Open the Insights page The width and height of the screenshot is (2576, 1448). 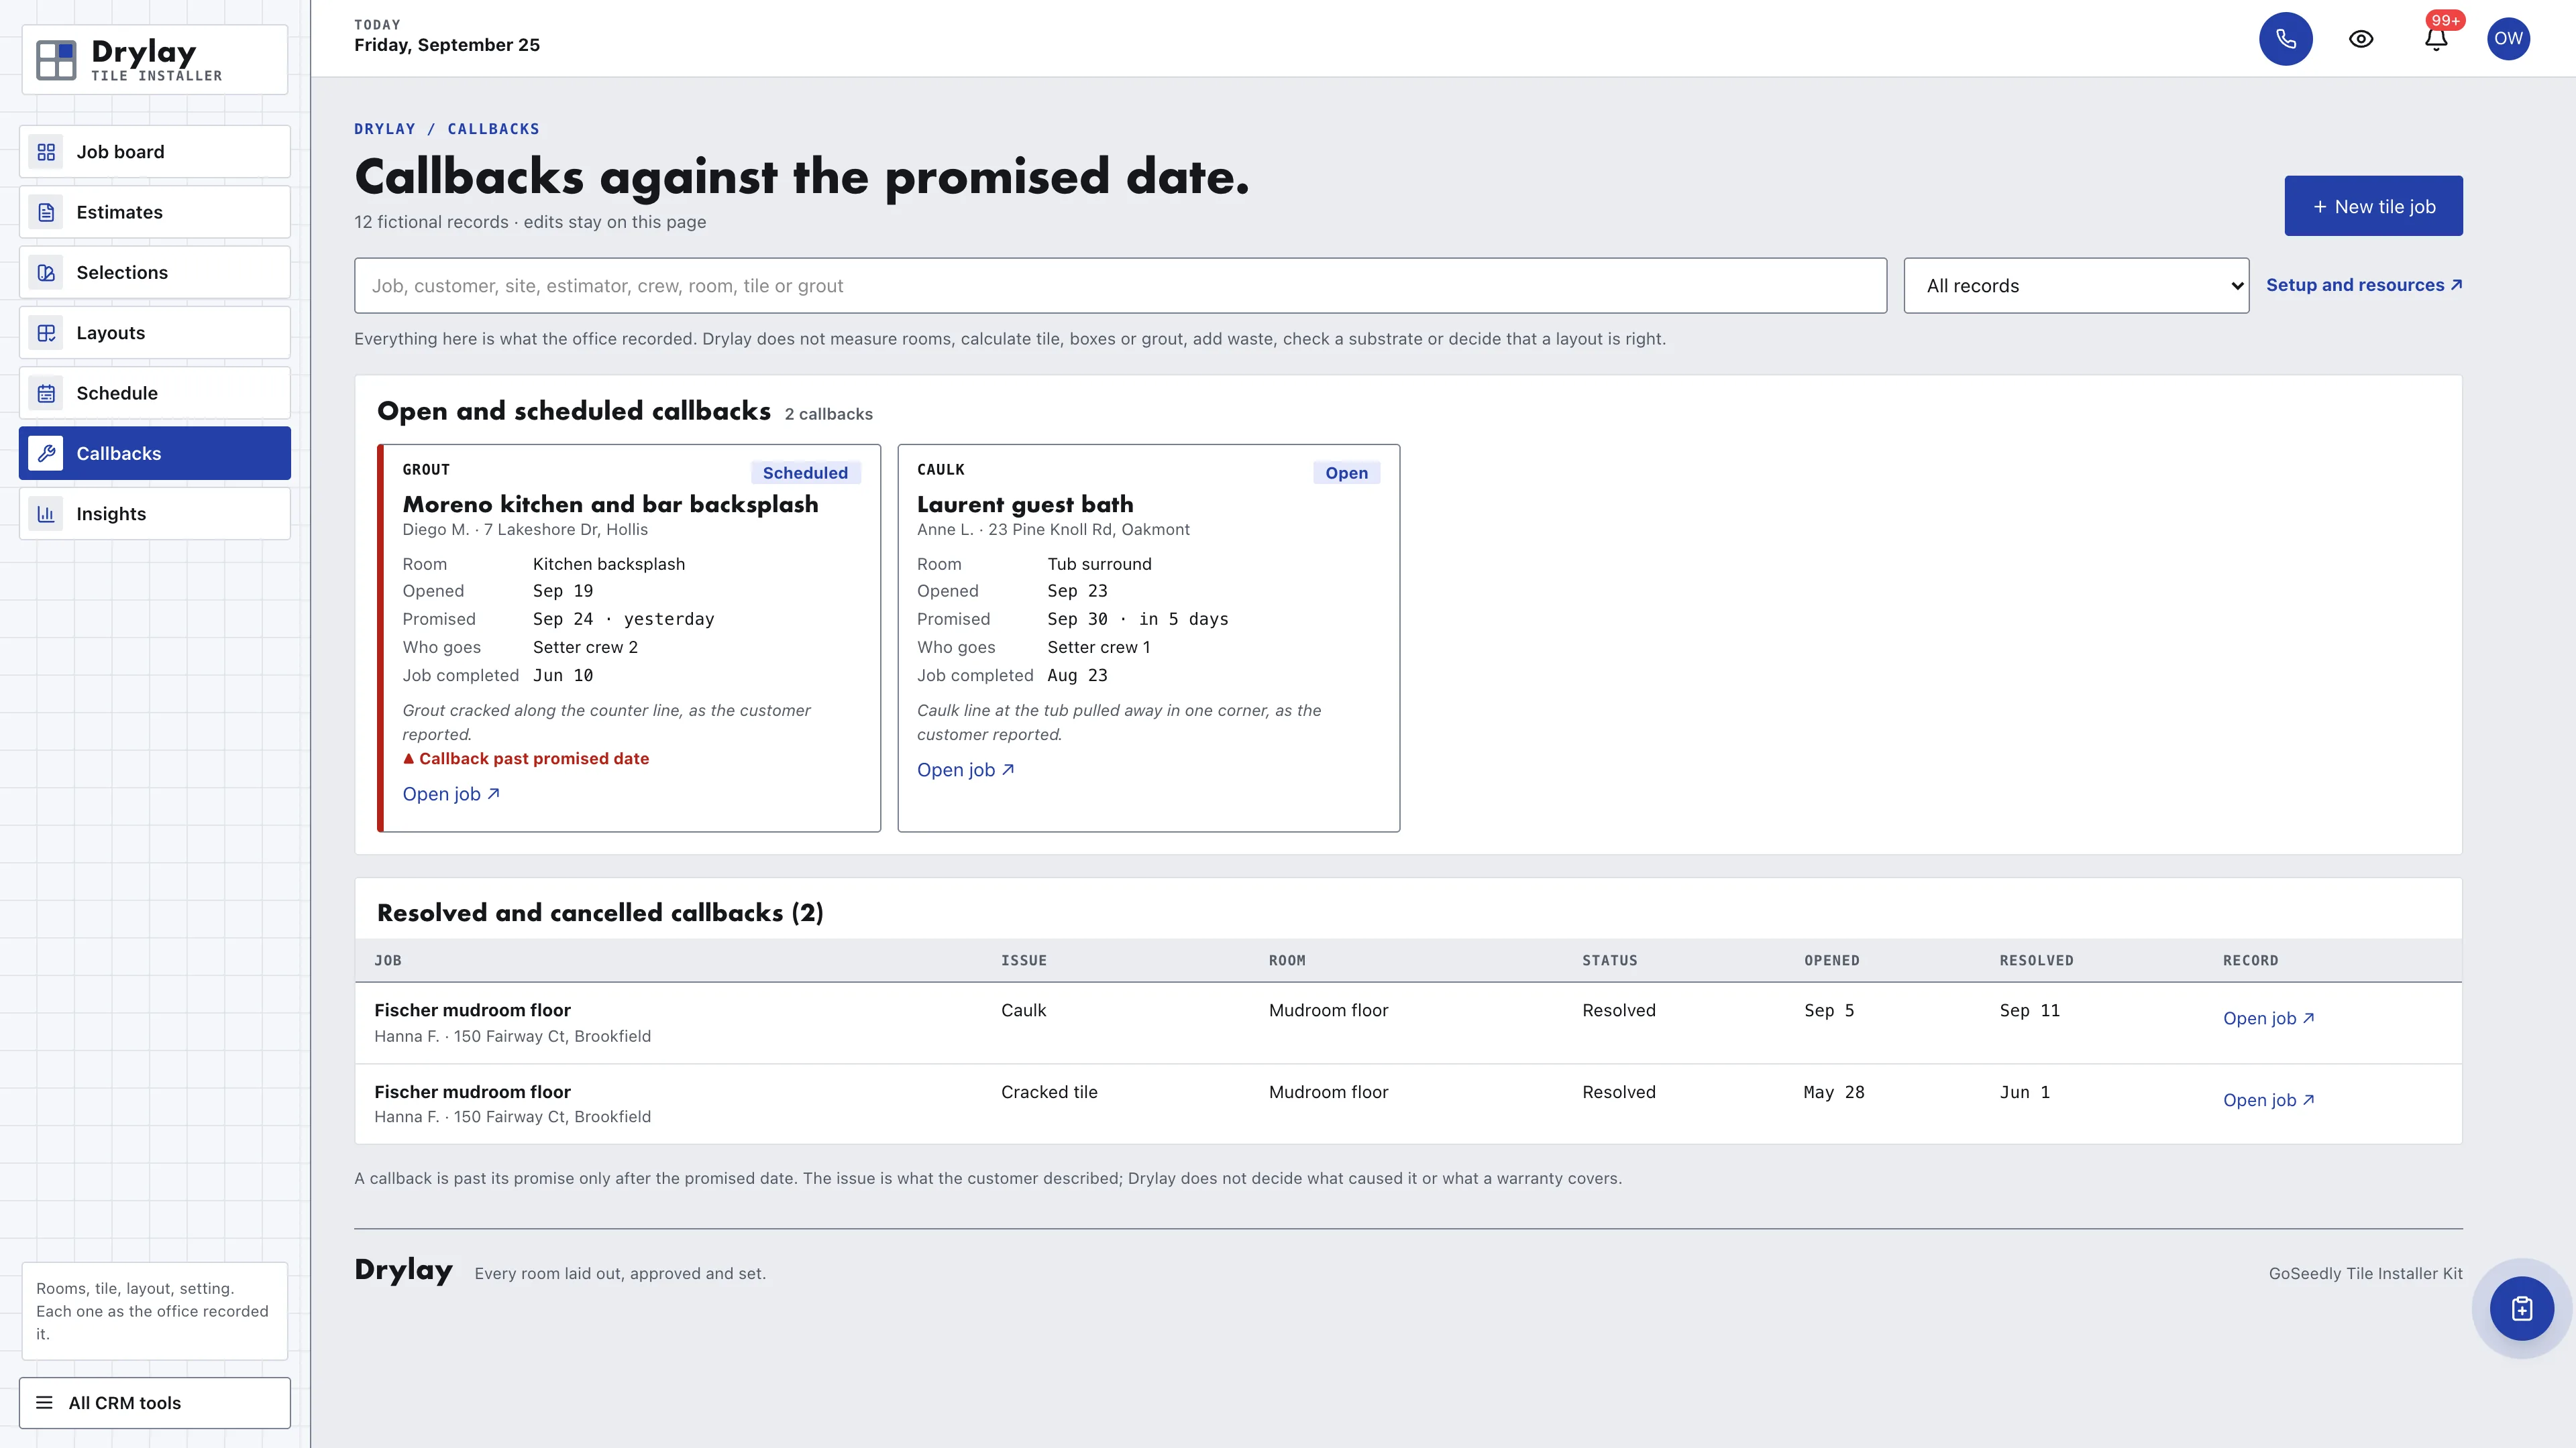click(155, 514)
